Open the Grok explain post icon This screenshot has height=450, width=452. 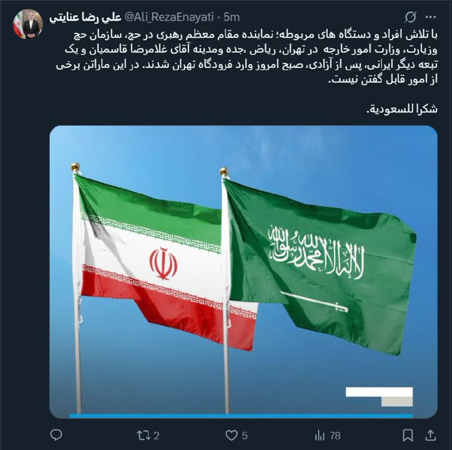point(410,17)
